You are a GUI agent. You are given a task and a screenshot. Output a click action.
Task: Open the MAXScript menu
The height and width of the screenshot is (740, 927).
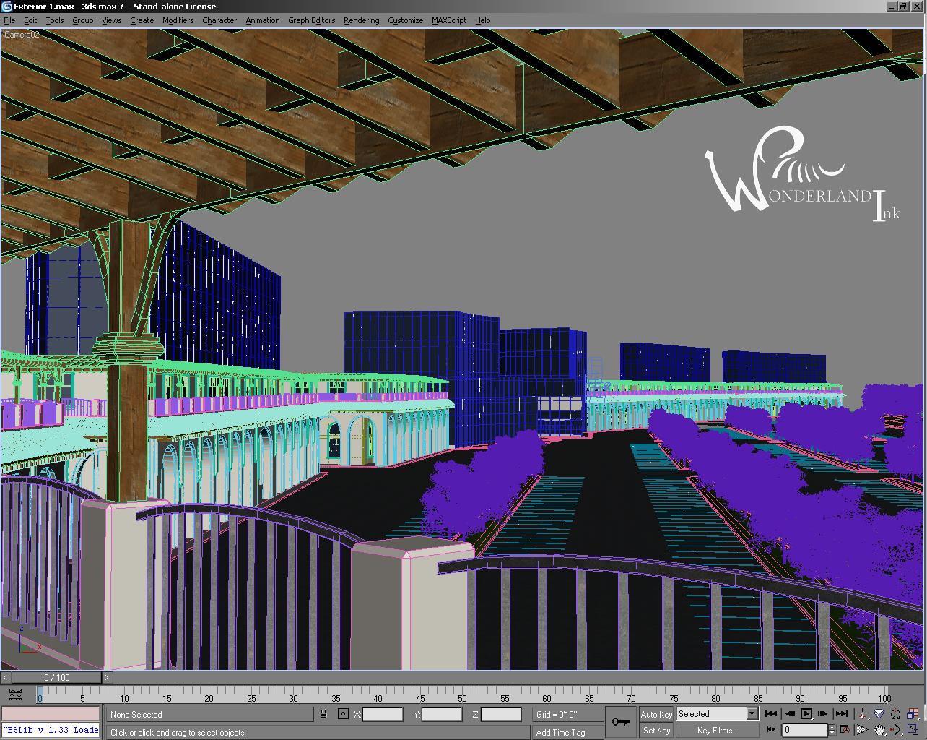[x=448, y=20]
